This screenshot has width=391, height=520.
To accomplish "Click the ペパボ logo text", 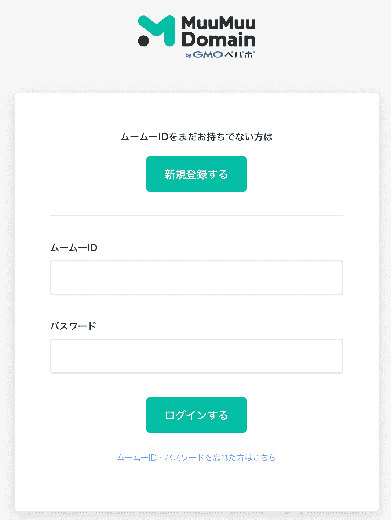I will click(240, 55).
